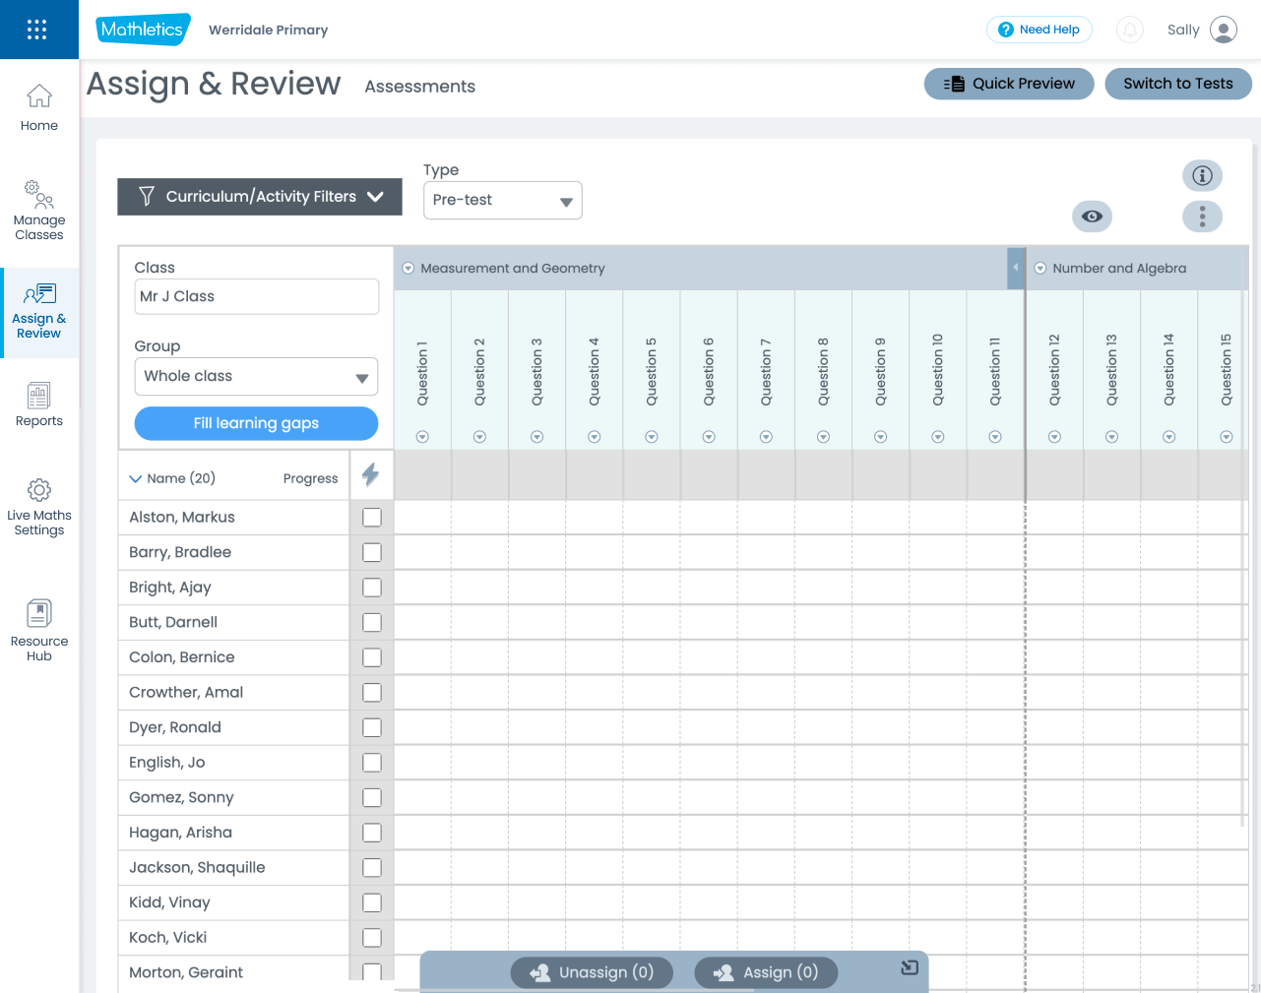
Task: Click the Unassign (0) button
Action: coord(592,972)
